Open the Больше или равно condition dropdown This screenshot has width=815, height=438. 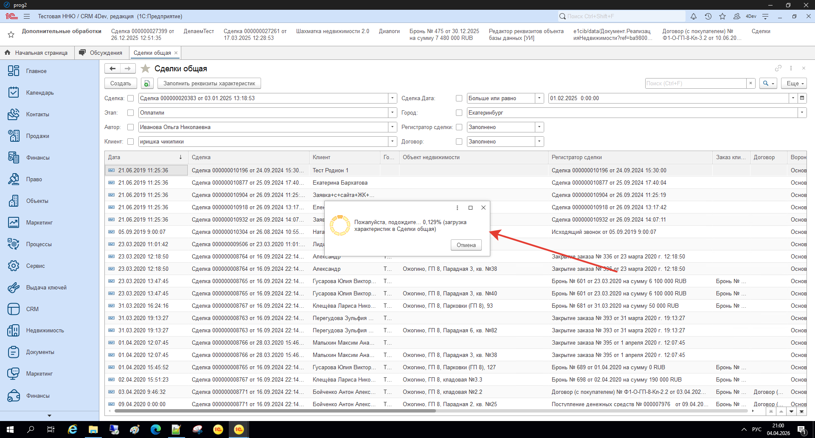point(539,98)
